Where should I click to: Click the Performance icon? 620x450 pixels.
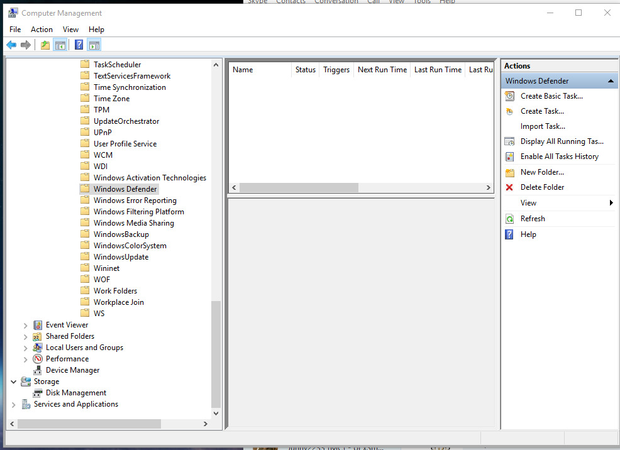pyautogui.click(x=38, y=359)
